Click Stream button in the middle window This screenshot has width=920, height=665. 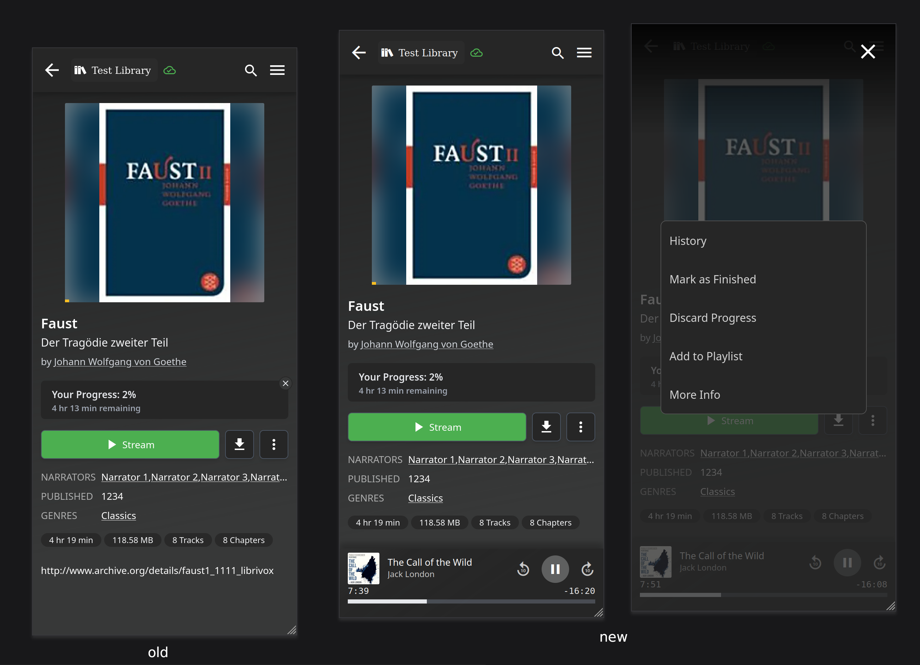coord(437,427)
